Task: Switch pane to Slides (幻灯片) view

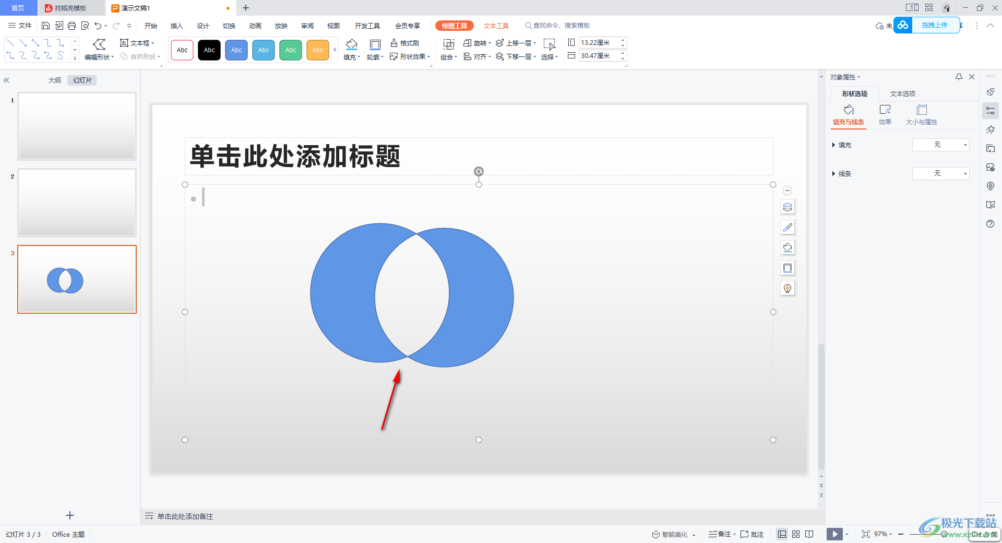Action: [x=82, y=80]
